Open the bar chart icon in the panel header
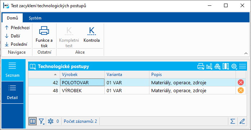Screen dimensions: 251x130 pos(209,67)
